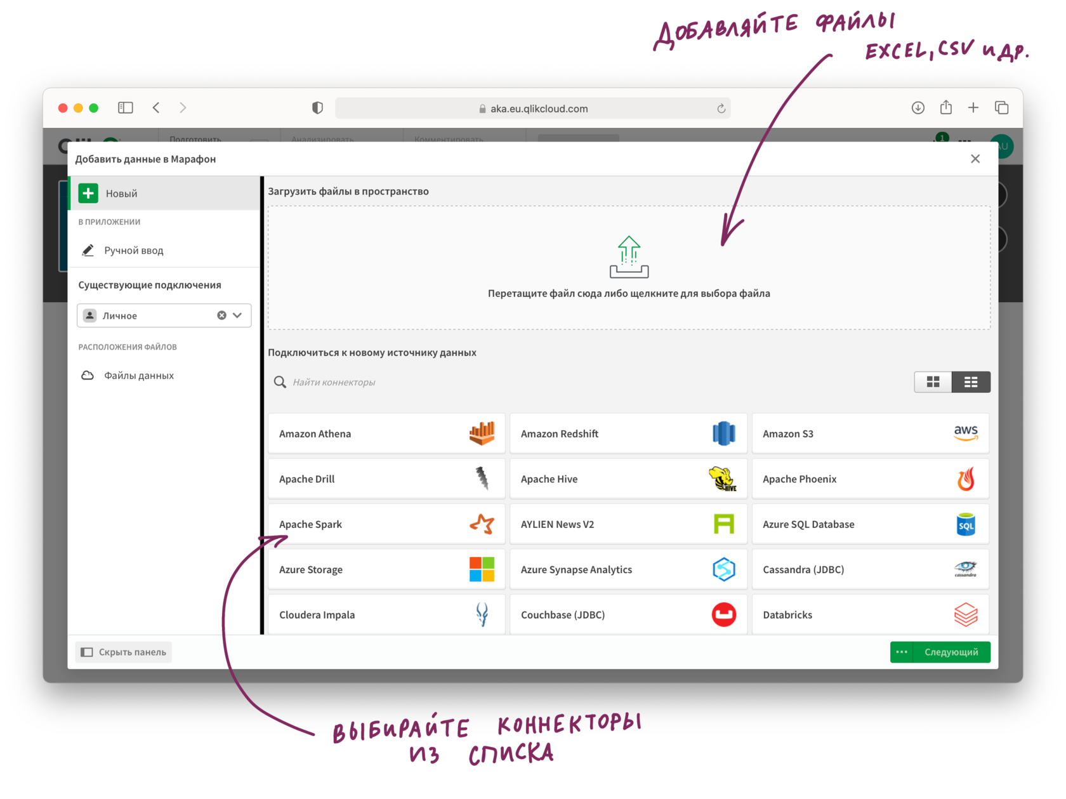Click the Cassandra eye logo
This screenshot has width=1066, height=799.
click(x=966, y=569)
